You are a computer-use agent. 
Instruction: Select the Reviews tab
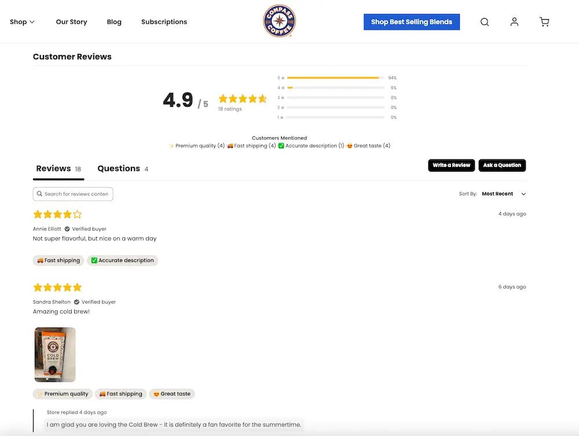tap(53, 168)
